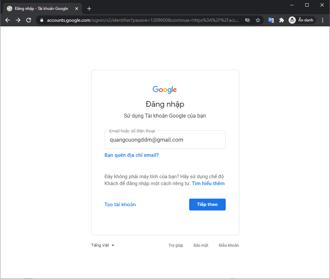Click the Trợ giúp footer link
Image resolution: width=330 pixels, height=279 pixels.
pos(176,245)
